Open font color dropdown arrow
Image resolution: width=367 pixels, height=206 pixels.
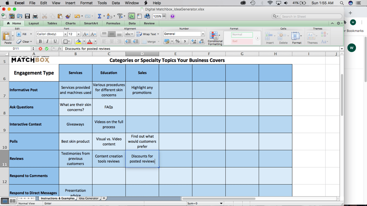pyautogui.click(x=95, y=41)
